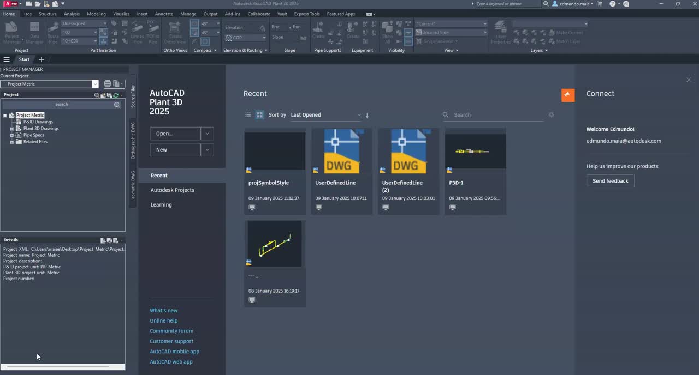Switch to Orthographic DWG side tab

click(133, 141)
